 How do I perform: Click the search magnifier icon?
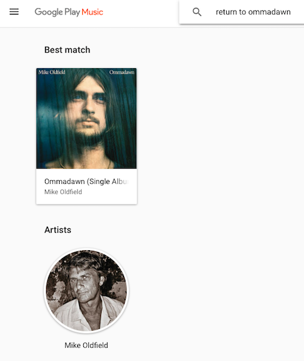(x=197, y=12)
